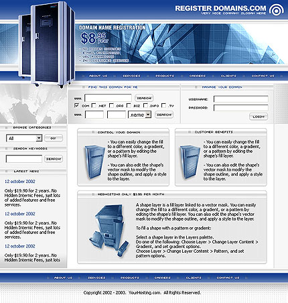Image resolution: width=288 pixels, height=303 pixels.
Task: Click the Webhosting Only $3.95 Per Month heading
Action: coord(131,194)
